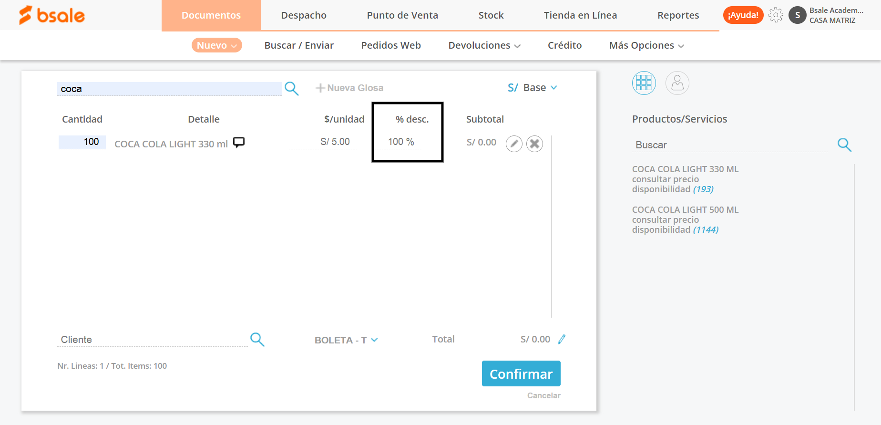This screenshot has width=881, height=425.
Task: Click the Cantidad field showing 100
Action: [x=82, y=142]
